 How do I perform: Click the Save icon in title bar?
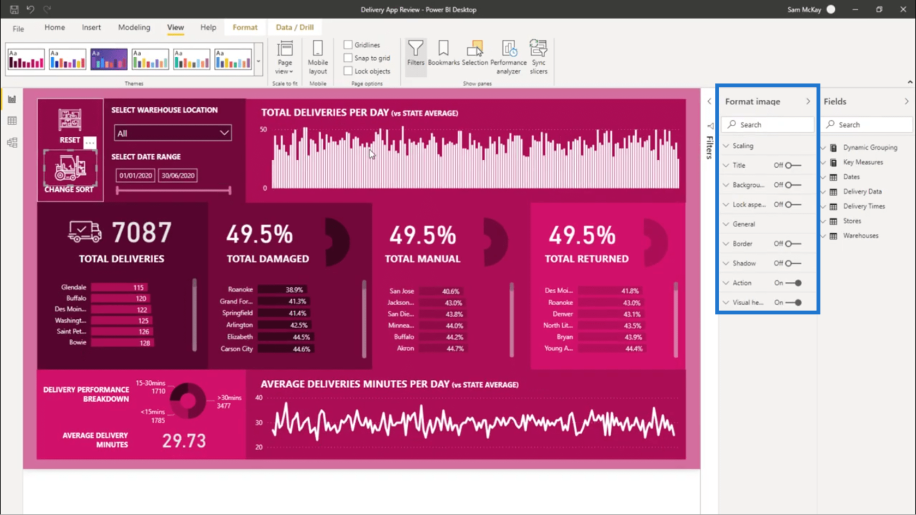click(x=14, y=9)
